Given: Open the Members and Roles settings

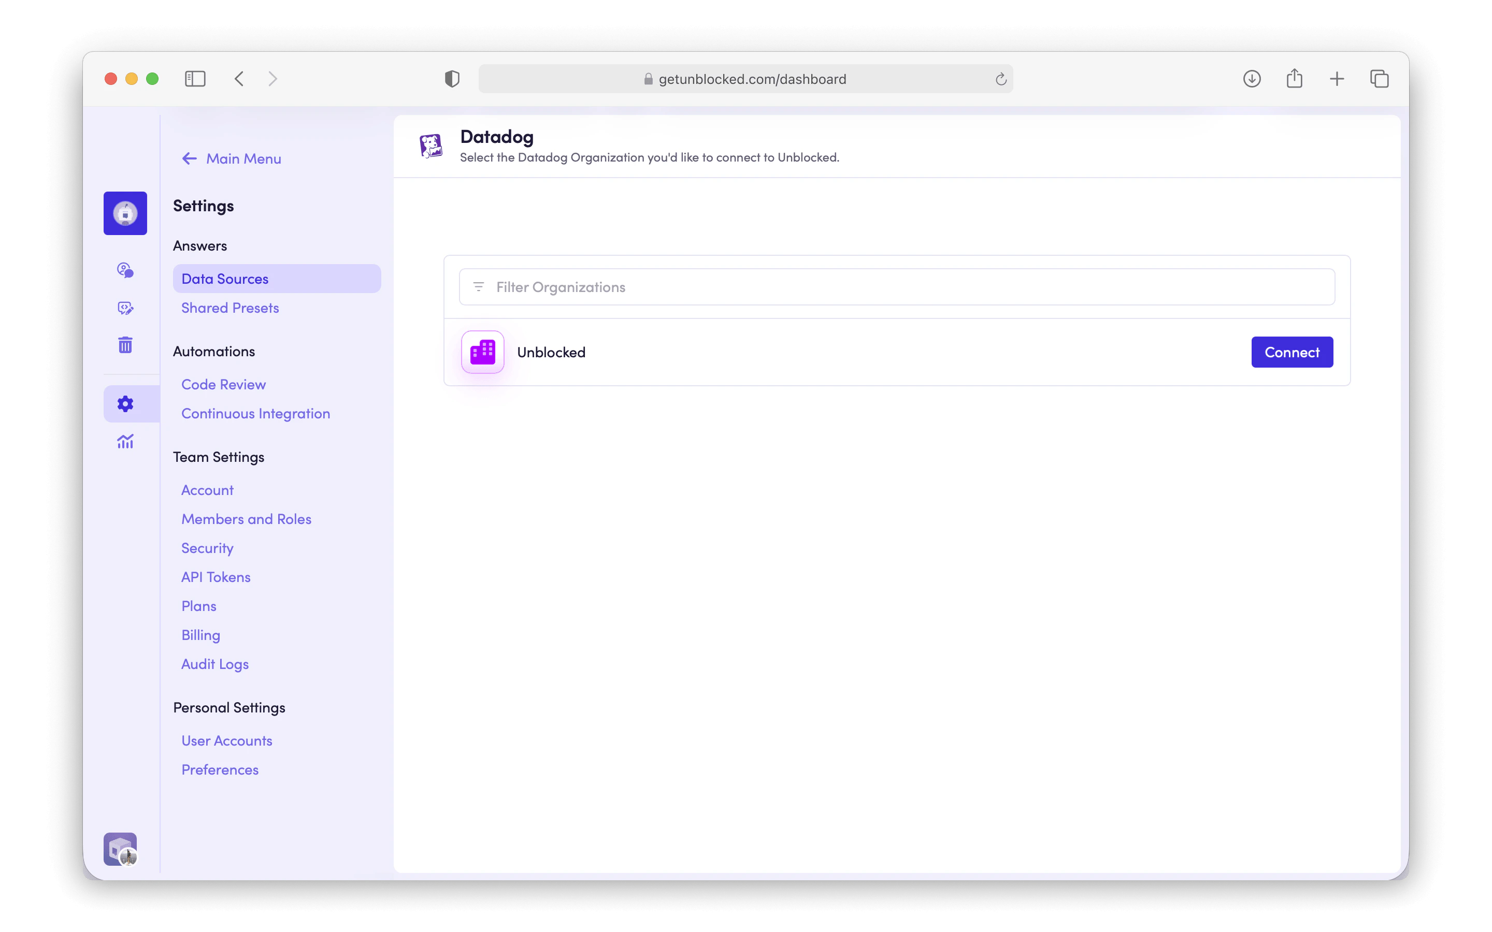Looking at the screenshot, I should click(246, 518).
